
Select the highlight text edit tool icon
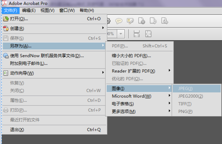(x=130, y=21)
